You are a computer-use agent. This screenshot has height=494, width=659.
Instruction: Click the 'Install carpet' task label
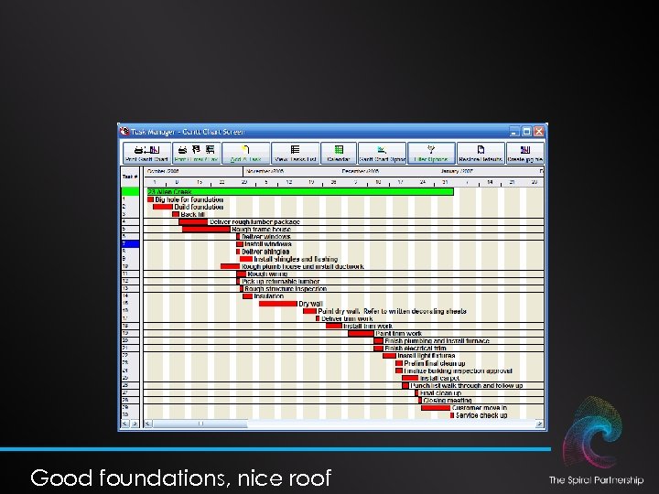coord(439,378)
